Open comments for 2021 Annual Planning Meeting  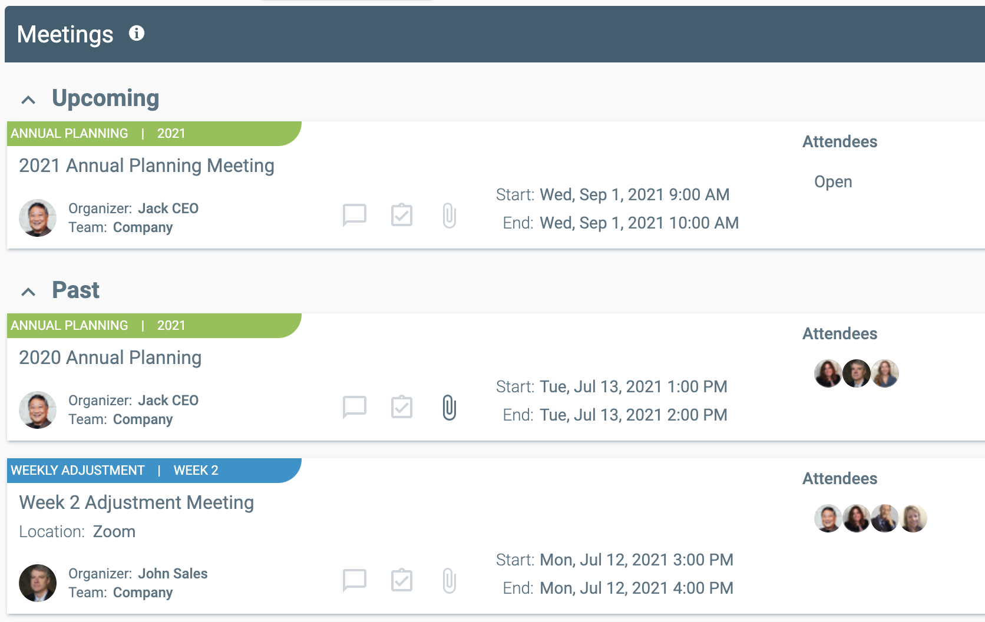click(x=355, y=216)
